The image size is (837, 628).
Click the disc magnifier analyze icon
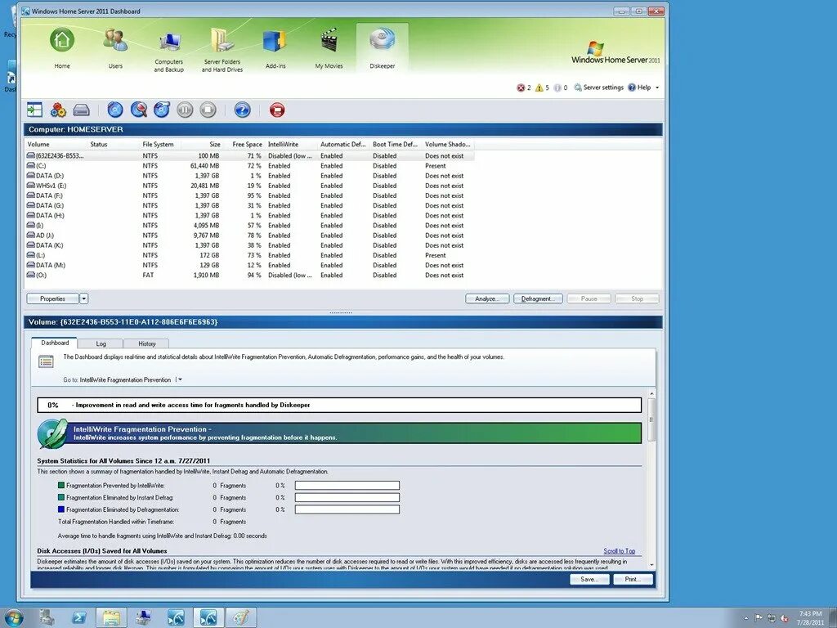click(x=137, y=109)
